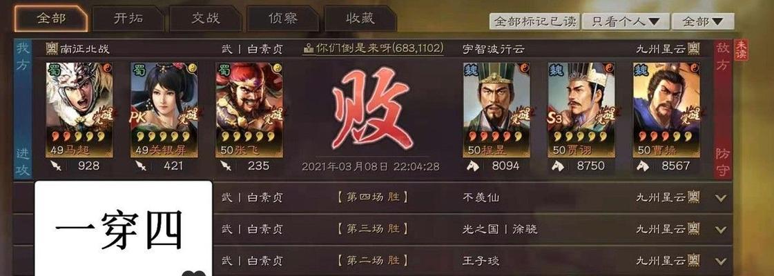Open the 马超 hero card
Image resolution: width=774 pixels, height=276 pixels.
[x=79, y=110]
